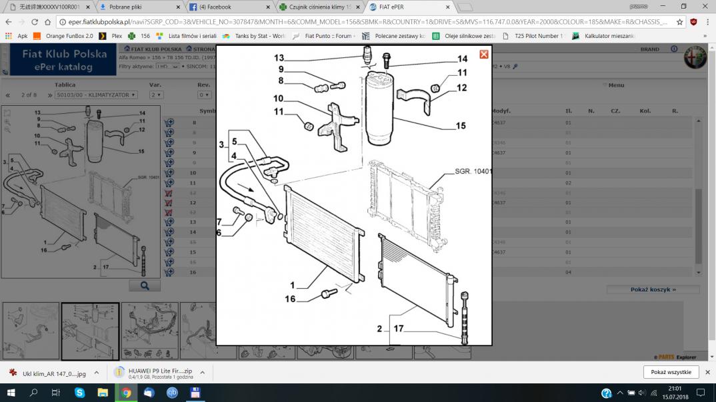This screenshot has height=402, width=716.
Task: Open the Tablica 50103/00 KLIMATYZATOR dropdown
Action: pos(96,95)
